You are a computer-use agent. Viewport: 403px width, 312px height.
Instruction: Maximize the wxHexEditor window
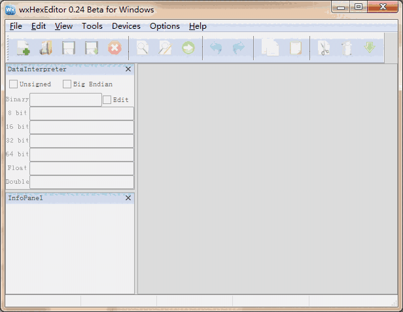click(359, 7)
